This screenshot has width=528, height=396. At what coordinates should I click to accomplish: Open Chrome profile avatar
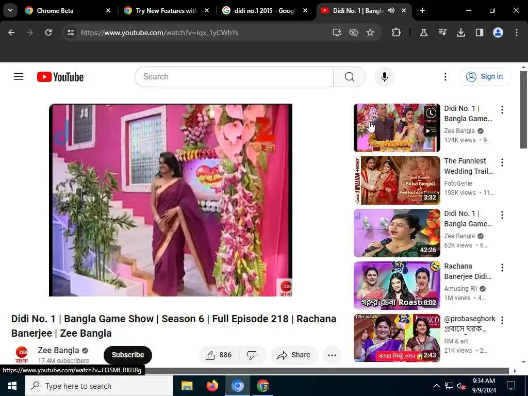[x=498, y=32]
